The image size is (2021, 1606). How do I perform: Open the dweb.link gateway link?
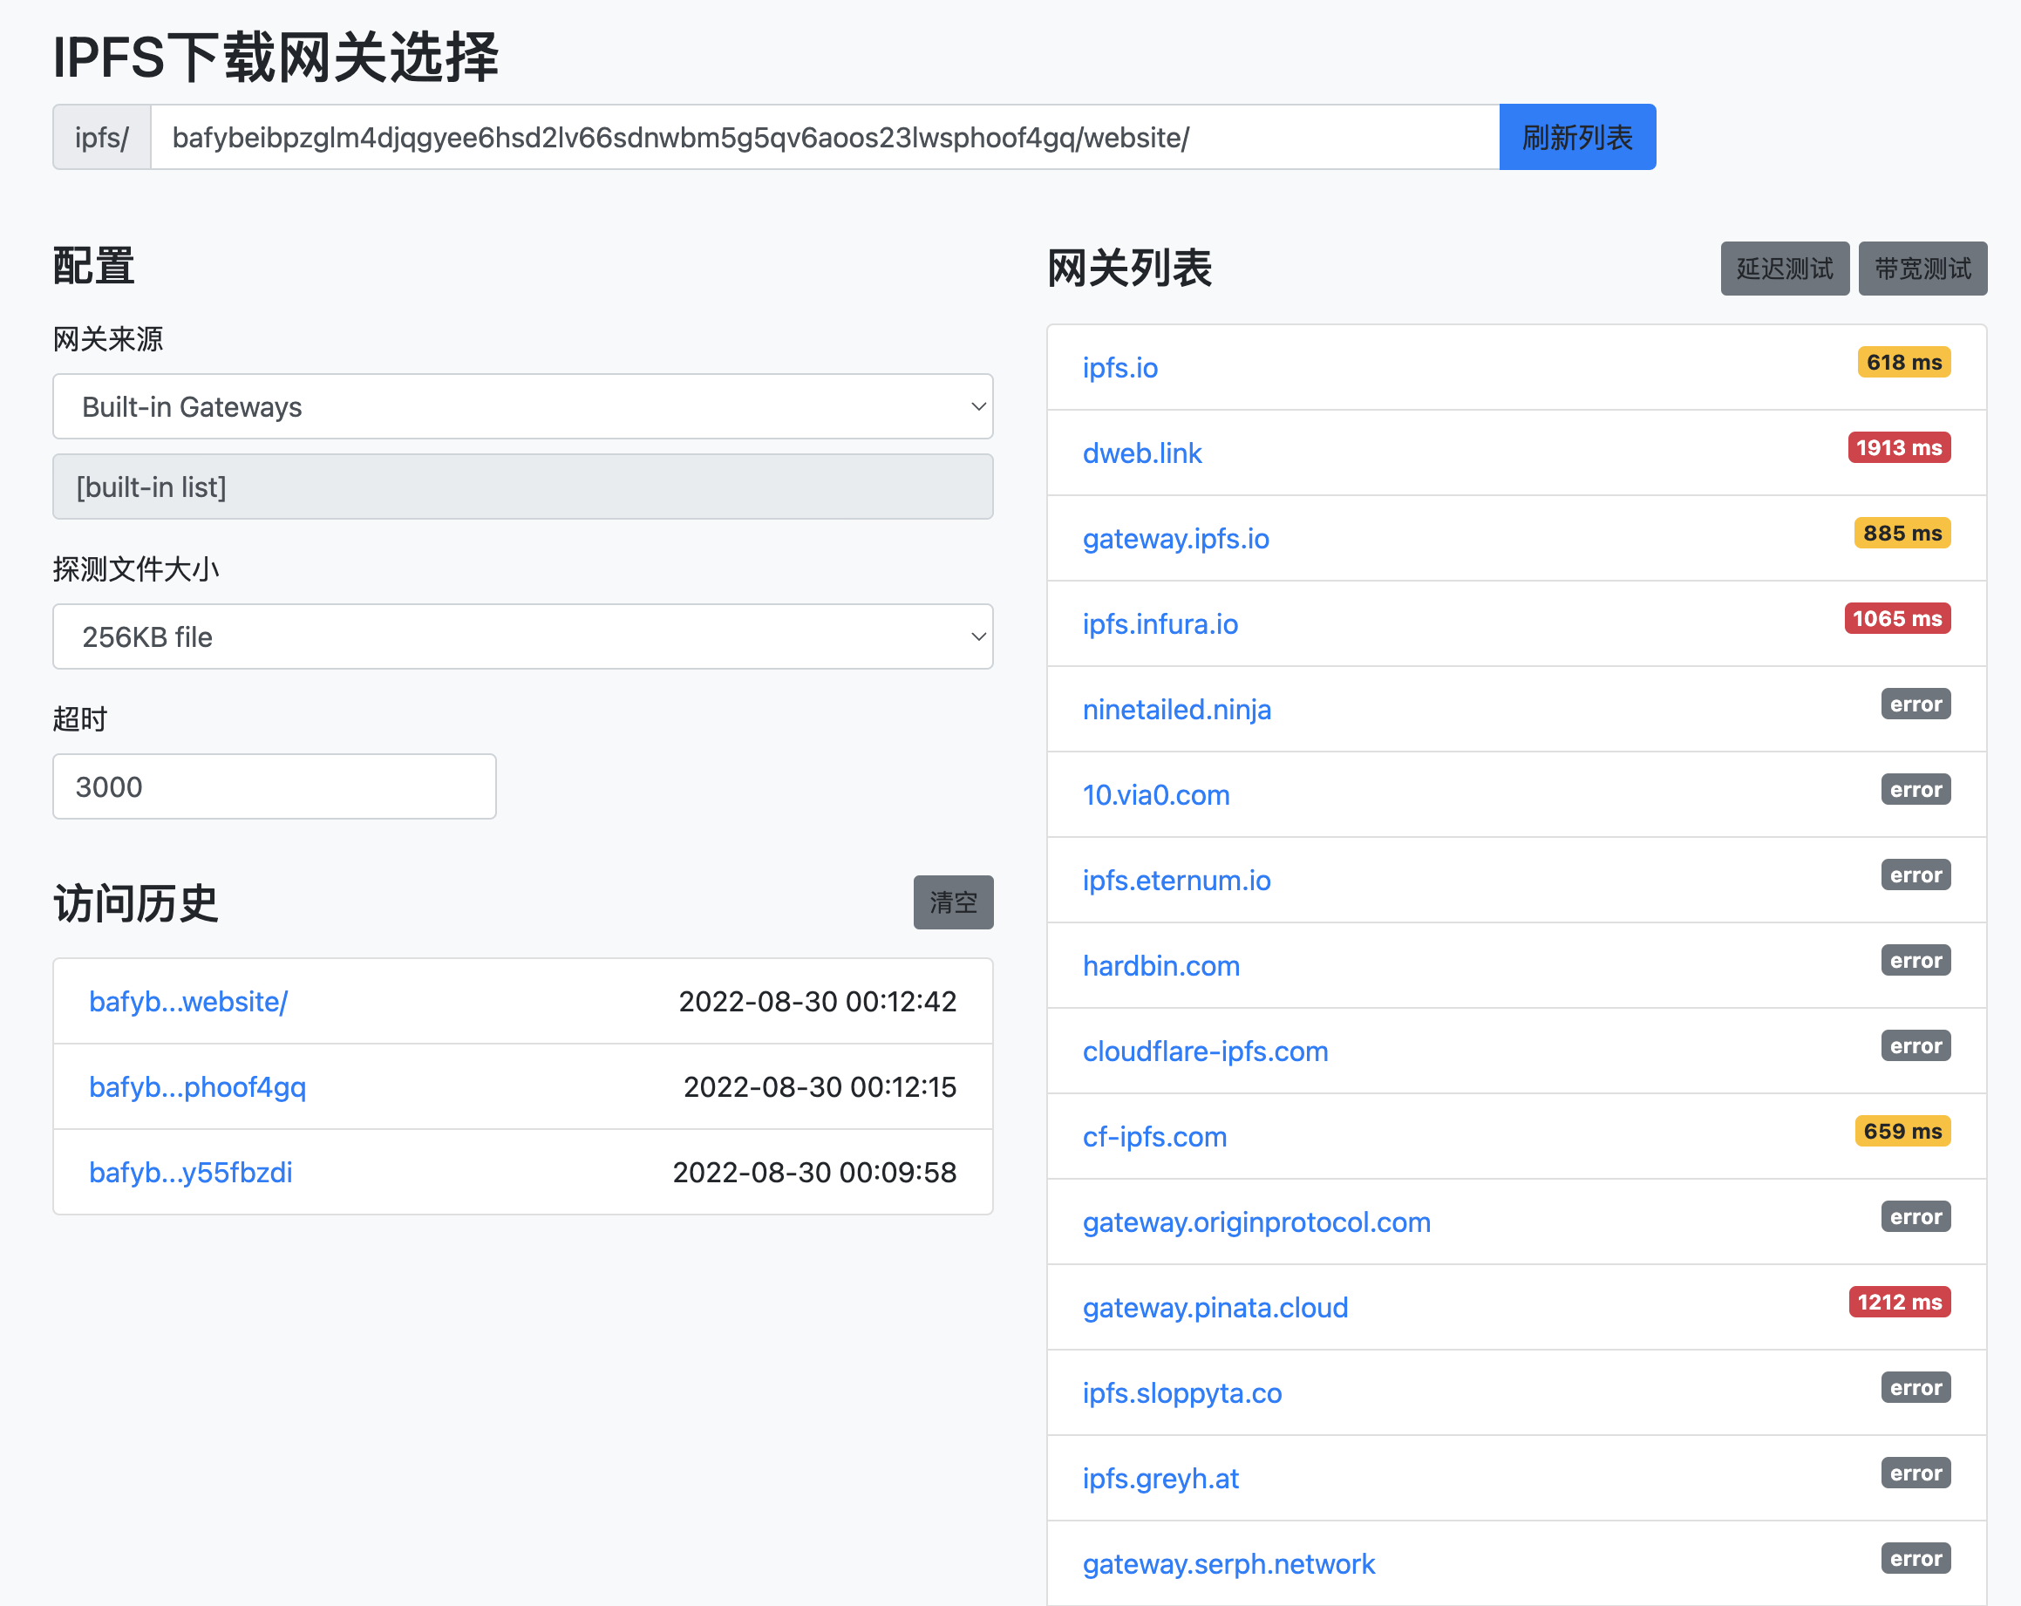[x=1140, y=453]
